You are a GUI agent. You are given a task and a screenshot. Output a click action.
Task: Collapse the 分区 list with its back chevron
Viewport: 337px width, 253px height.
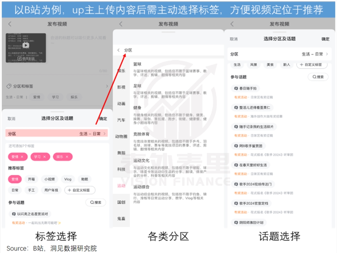(x=118, y=50)
